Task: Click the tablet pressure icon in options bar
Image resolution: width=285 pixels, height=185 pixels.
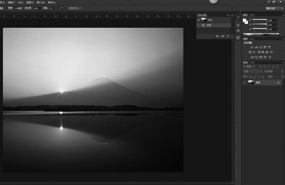Action: pos(61,8)
